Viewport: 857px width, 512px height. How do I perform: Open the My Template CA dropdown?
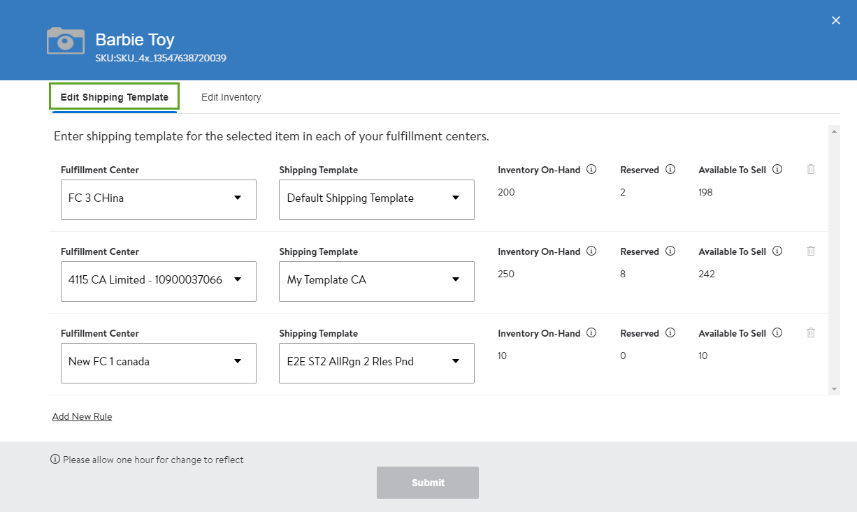[377, 281]
